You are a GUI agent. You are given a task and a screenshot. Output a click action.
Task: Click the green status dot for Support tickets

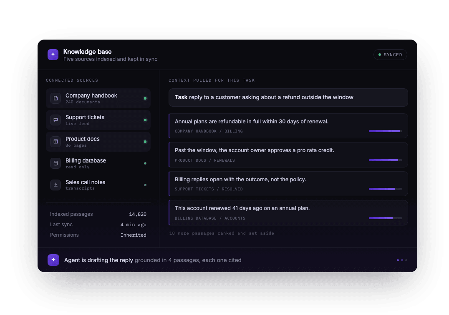click(x=145, y=120)
